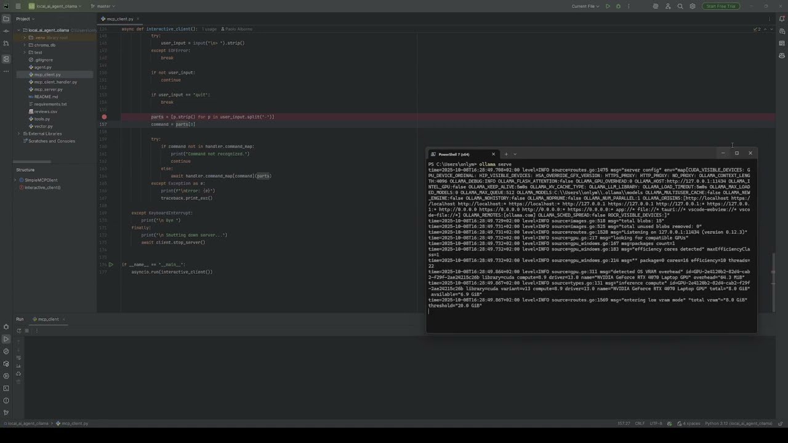This screenshot has height=443, width=788.
Task: Open the Pull Requests tool window
Action: pos(6,44)
